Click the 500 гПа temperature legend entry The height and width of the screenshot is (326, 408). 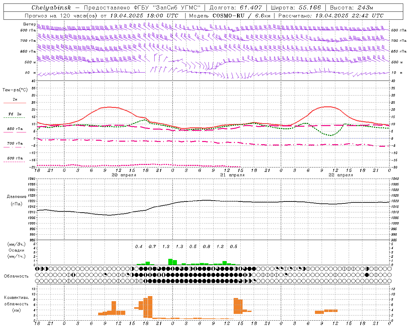[15, 158]
